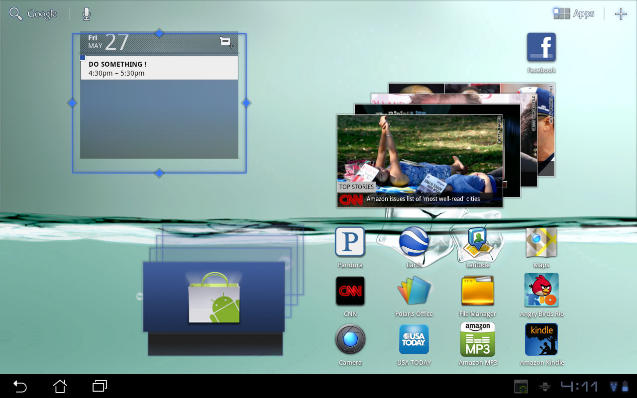637x398 pixels.
Task: Open the Latitude app icon
Action: point(477,242)
